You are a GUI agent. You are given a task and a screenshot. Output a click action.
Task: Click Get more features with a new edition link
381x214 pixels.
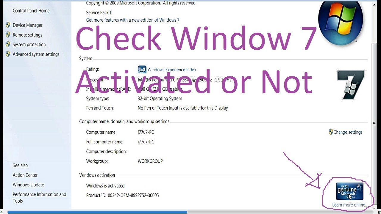point(133,20)
